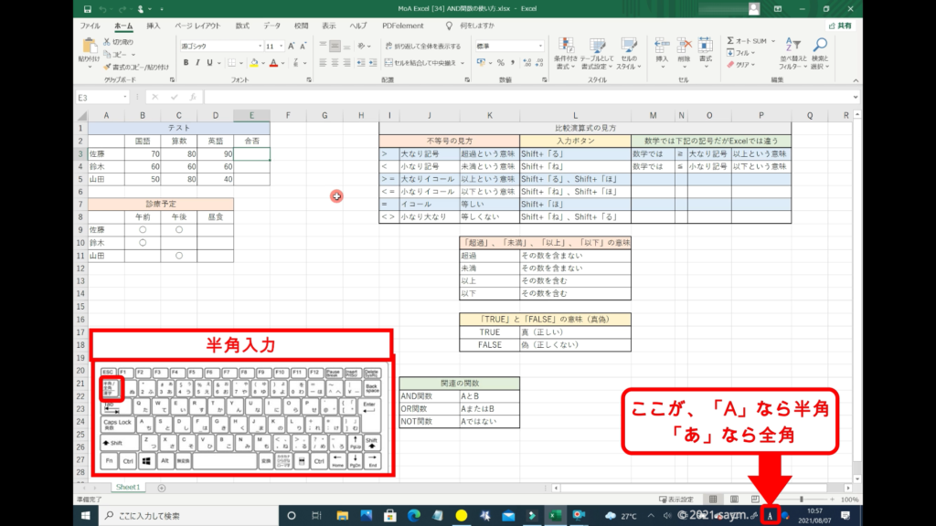Toggle italic formatting with the I button

(x=197, y=63)
